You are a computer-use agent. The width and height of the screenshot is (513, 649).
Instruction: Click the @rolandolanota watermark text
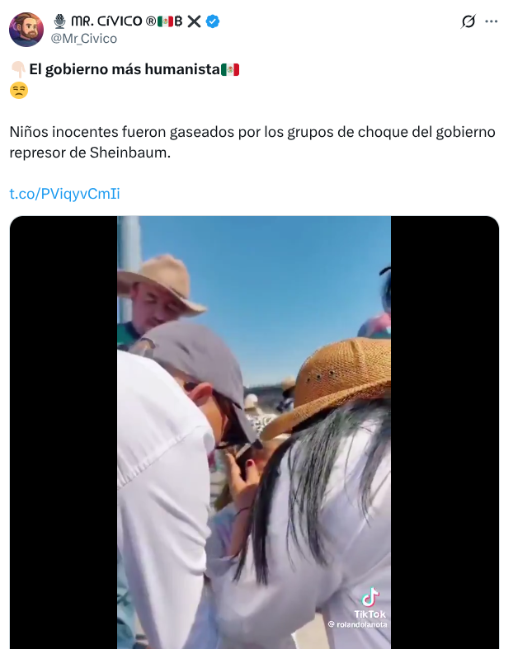(x=358, y=624)
